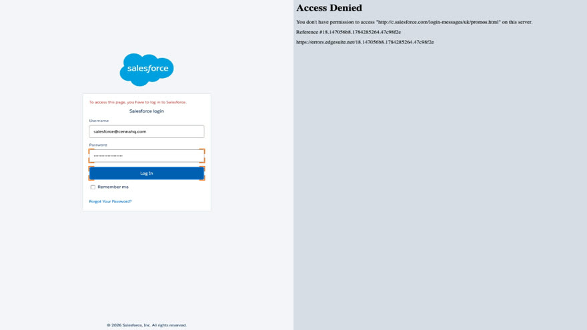
Task: Click the promos.html permission message
Action: pyautogui.click(x=414, y=22)
